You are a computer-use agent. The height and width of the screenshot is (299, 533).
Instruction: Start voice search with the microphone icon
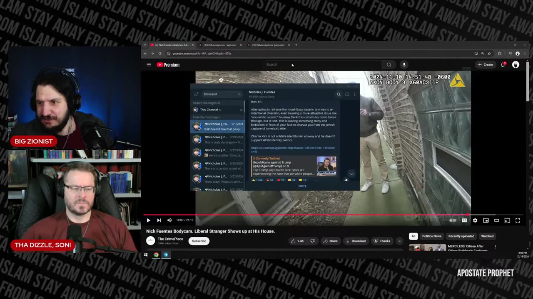[x=404, y=65]
